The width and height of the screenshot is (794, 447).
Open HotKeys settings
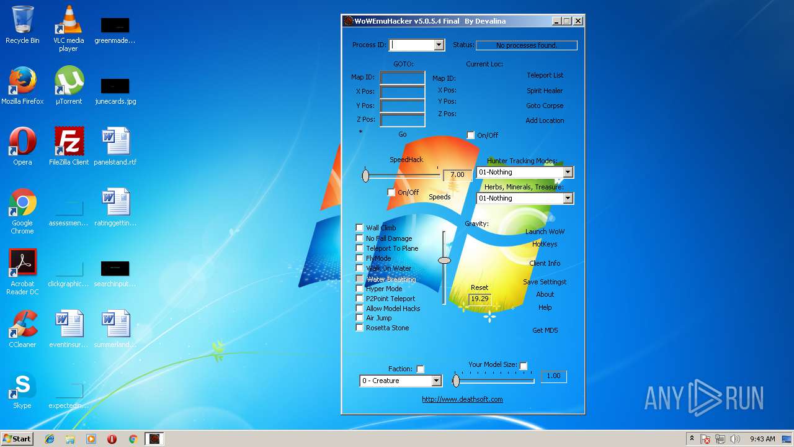click(545, 244)
